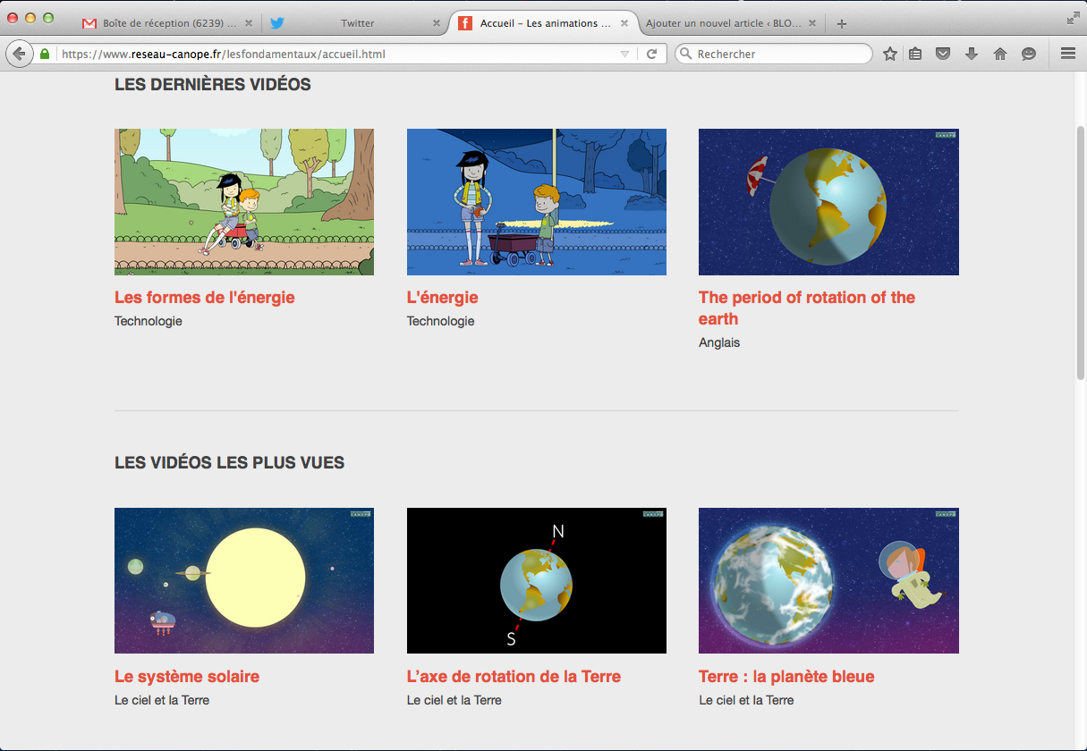This screenshot has width=1087, height=751.
Task: Open the downloads arrow icon
Action: 972,54
